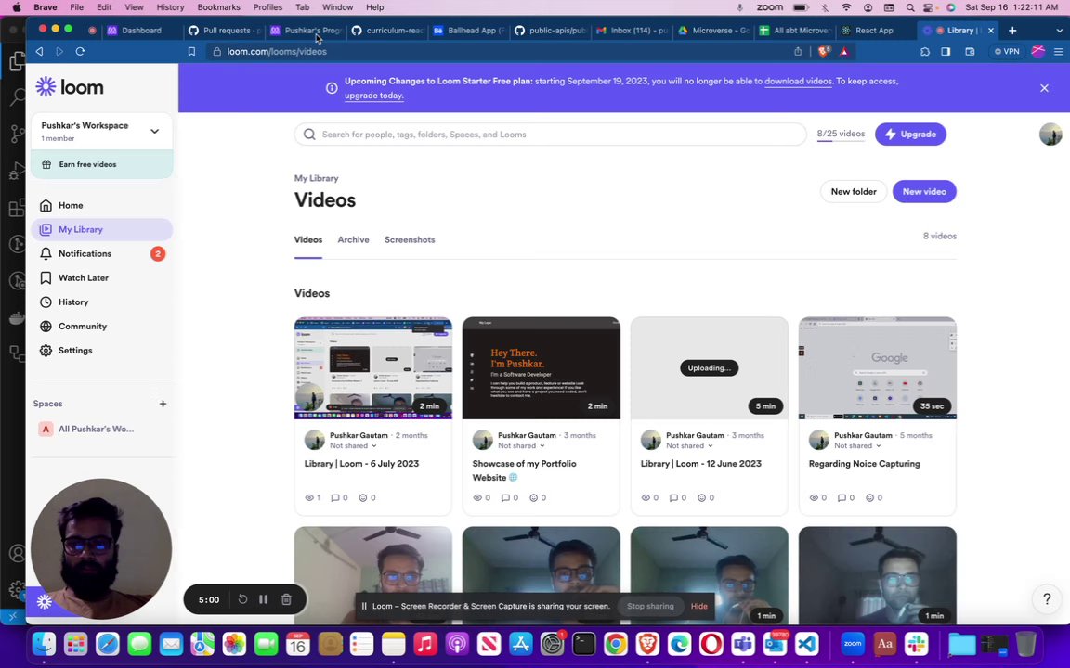This screenshot has width=1070, height=668.
Task: Pause the Loom recording
Action: click(x=264, y=599)
